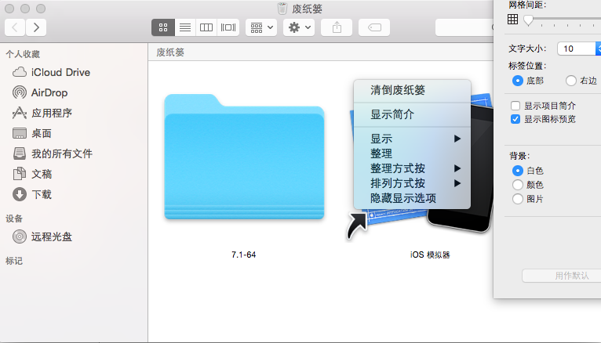
Task: Choose 清倒废纸篓 from context menu
Action: pos(412,90)
